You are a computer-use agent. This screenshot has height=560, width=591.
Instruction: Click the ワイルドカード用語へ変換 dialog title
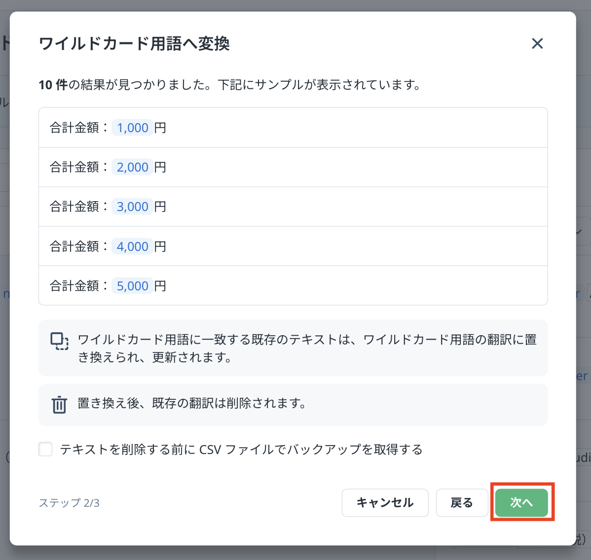pos(134,44)
